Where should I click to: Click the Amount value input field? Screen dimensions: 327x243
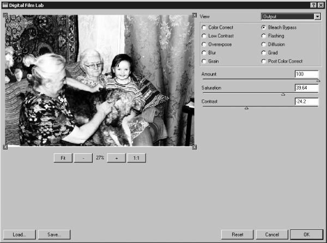click(x=306, y=73)
